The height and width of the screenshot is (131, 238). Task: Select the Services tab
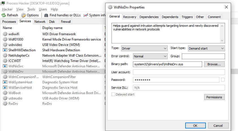point(25,21)
